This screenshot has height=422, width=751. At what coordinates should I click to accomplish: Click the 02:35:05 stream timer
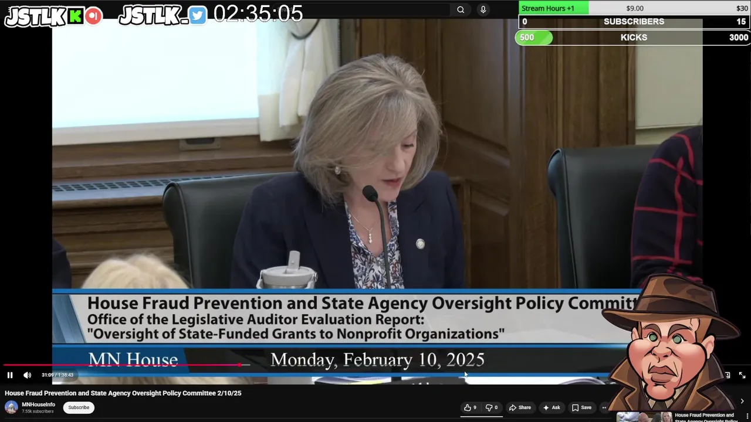coord(258,13)
